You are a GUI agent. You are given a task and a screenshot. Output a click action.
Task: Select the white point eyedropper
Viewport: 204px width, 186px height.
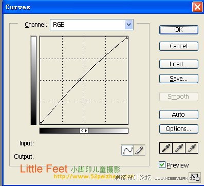(x=192, y=148)
